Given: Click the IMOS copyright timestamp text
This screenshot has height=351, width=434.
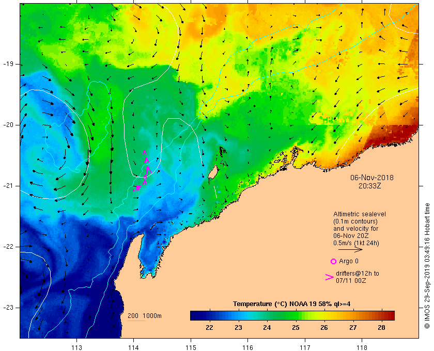Looking at the screenshot, I should tap(427, 266).
